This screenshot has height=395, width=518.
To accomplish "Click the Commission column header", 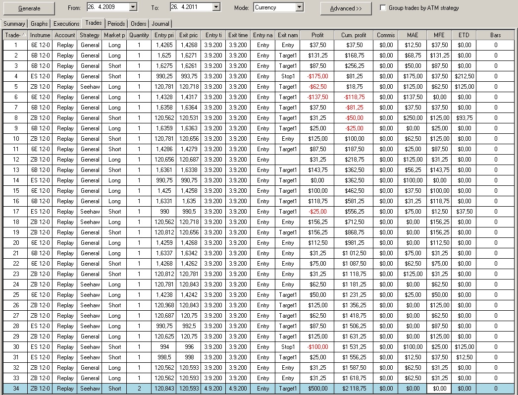I will (x=386, y=35).
